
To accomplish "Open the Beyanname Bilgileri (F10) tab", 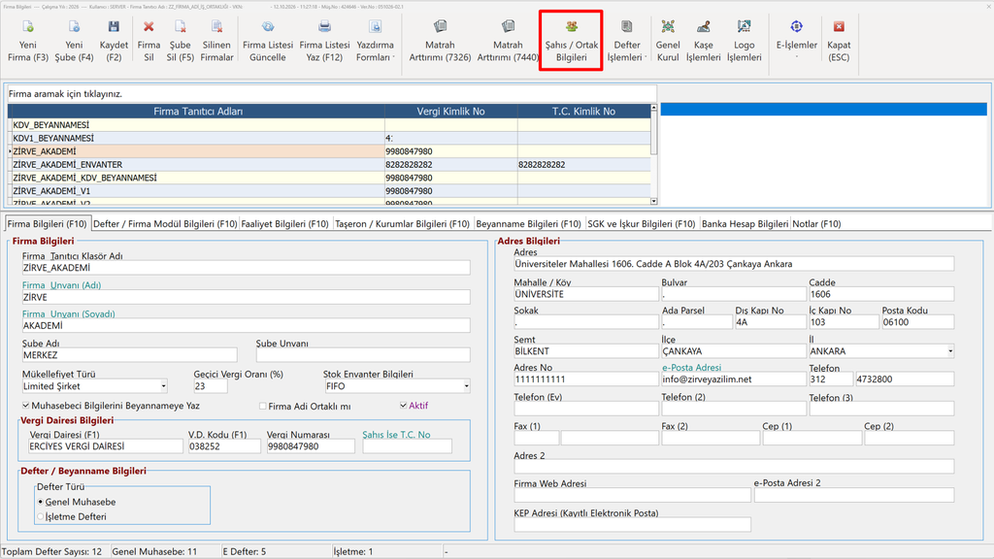I will (x=528, y=224).
